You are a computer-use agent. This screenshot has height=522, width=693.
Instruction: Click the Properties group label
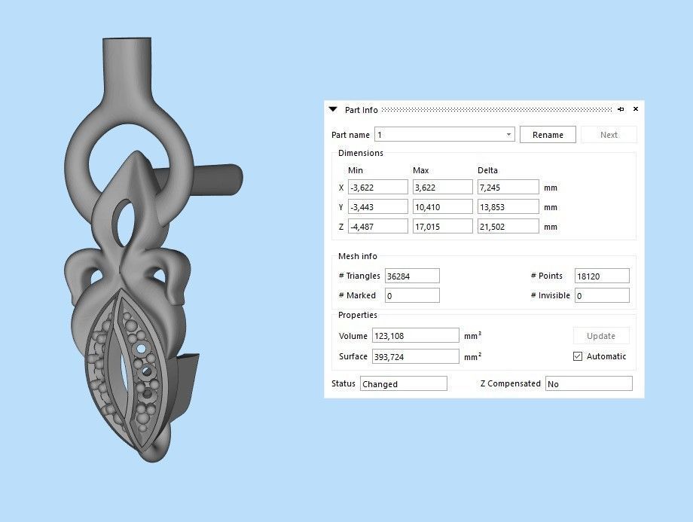click(x=358, y=315)
